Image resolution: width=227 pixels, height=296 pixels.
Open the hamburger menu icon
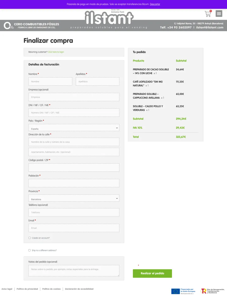(219, 14)
